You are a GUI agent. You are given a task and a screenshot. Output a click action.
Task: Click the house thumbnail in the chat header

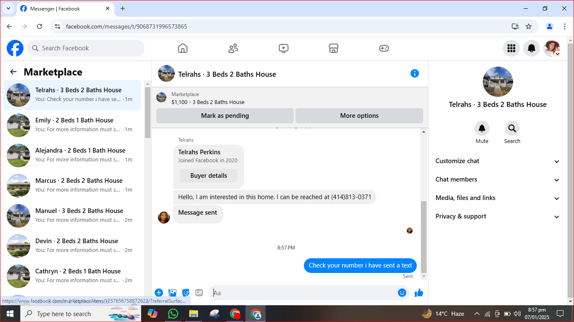click(166, 73)
